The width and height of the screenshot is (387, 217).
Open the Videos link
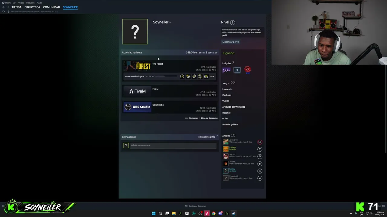point(226,101)
